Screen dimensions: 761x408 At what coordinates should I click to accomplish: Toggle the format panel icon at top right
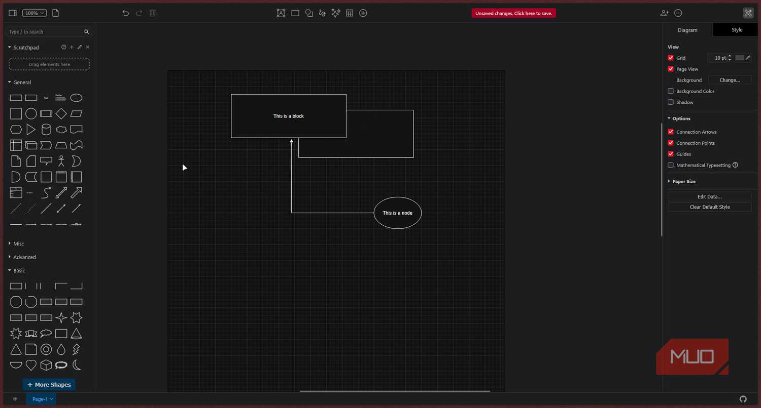coord(748,13)
